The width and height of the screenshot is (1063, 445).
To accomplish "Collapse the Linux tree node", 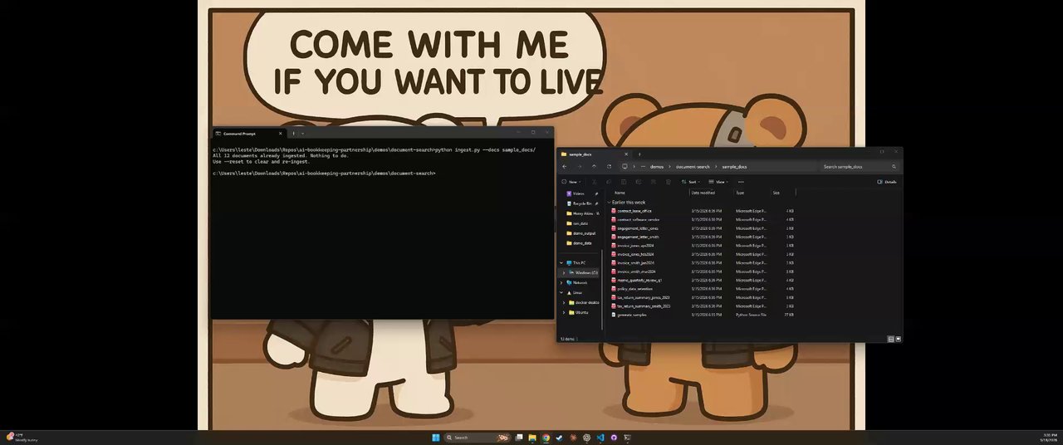I will pos(561,292).
